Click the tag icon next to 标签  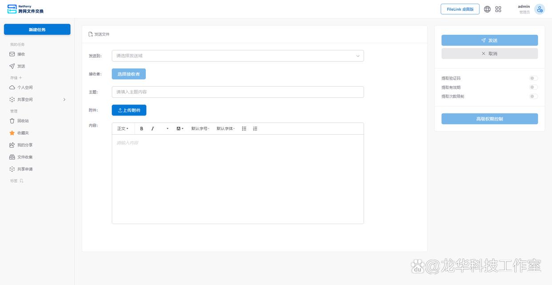(21, 181)
